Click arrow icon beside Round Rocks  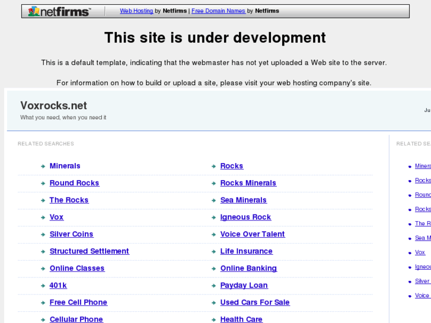(x=43, y=183)
